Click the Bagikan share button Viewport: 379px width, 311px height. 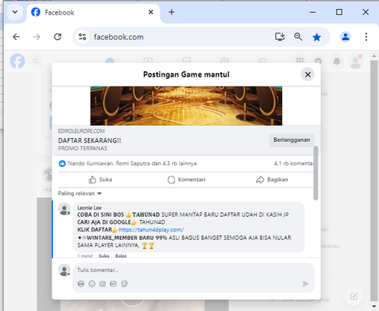click(272, 180)
